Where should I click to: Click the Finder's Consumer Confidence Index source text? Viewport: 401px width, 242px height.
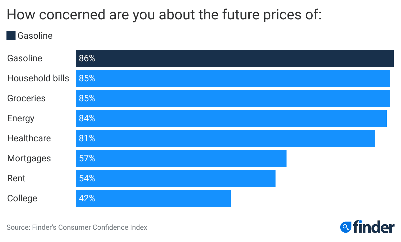(77, 227)
